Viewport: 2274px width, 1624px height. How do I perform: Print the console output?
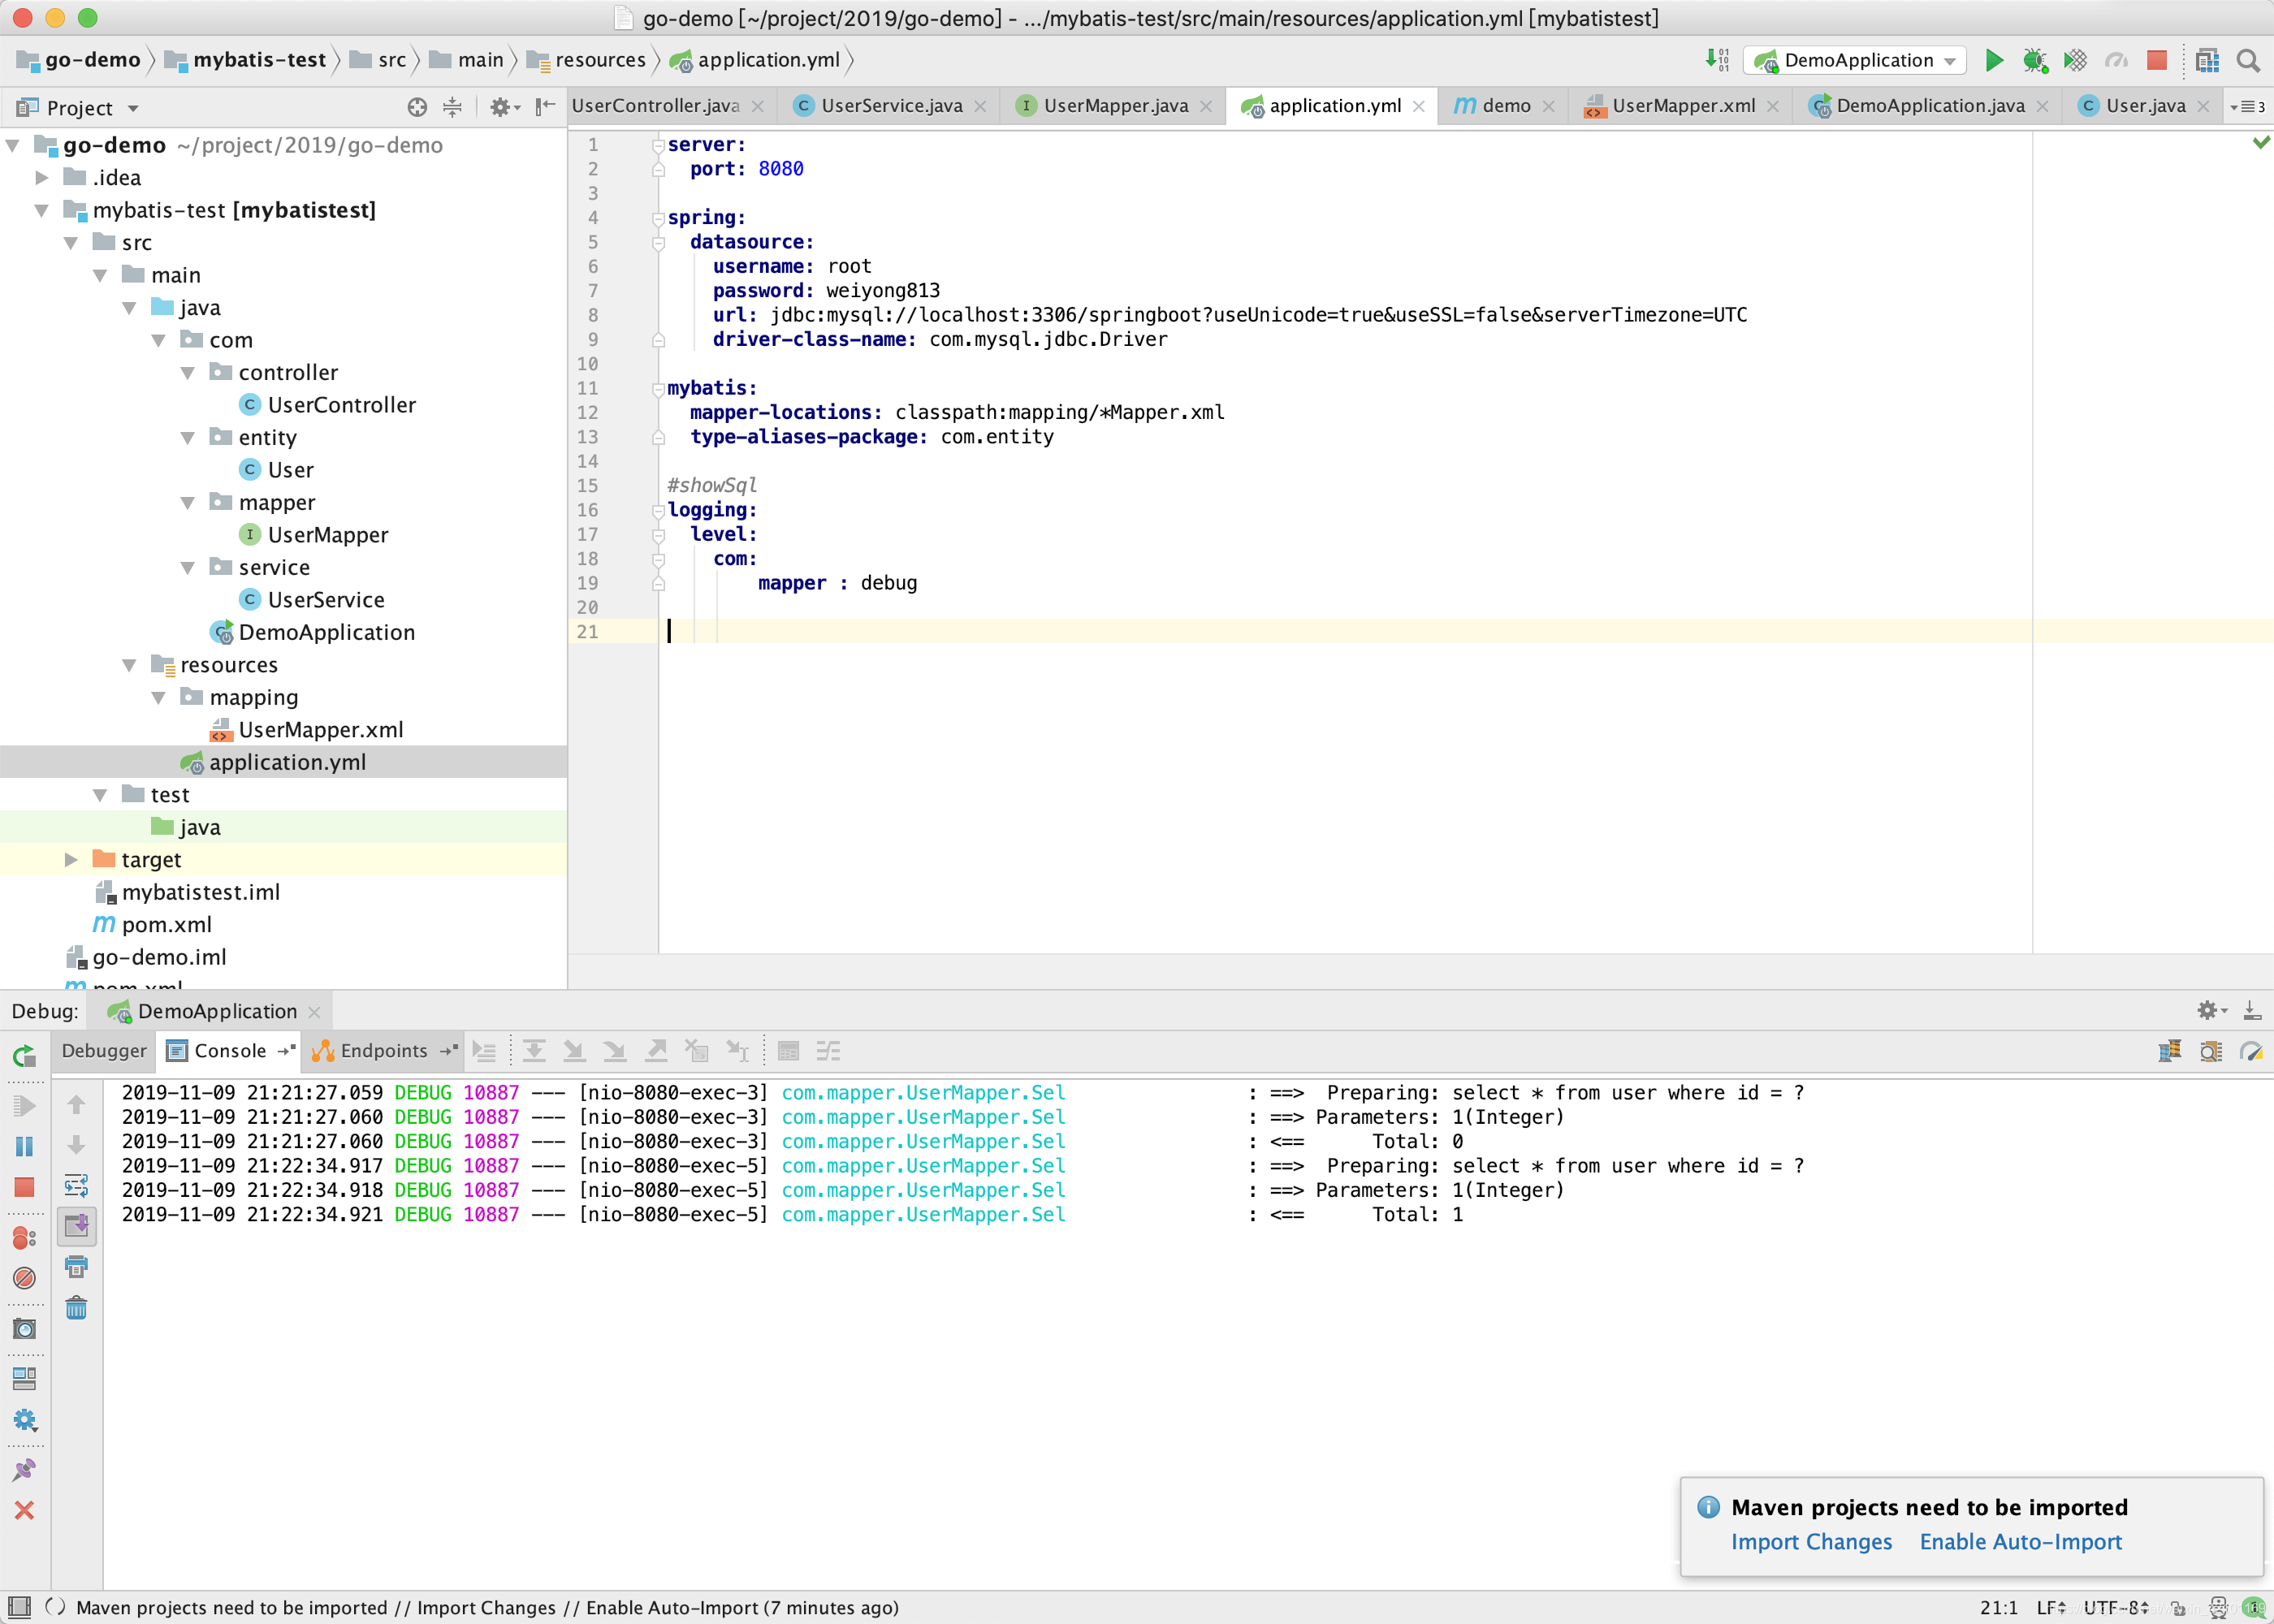tap(76, 1267)
